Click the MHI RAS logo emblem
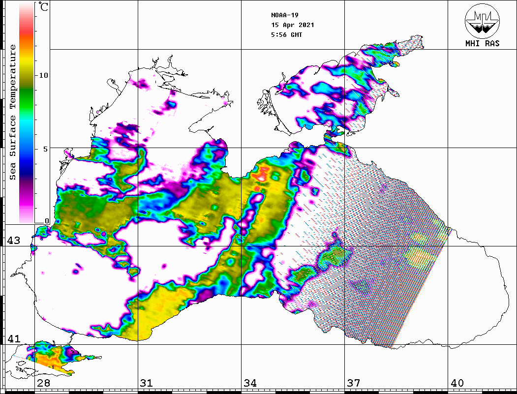 click(x=482, y=21)
